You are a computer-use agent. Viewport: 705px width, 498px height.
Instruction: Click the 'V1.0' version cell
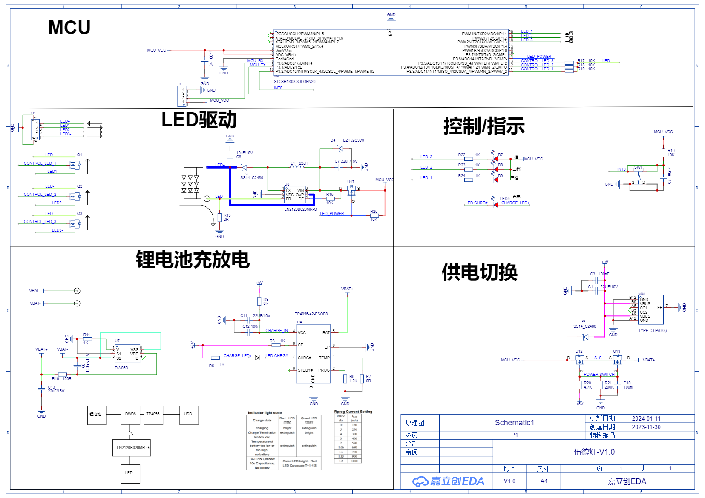click(509, 481)
